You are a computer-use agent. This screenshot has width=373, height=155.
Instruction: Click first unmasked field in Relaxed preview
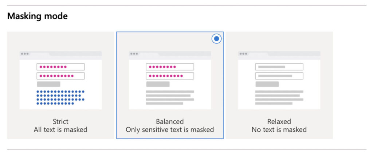[x=279, y=67]
